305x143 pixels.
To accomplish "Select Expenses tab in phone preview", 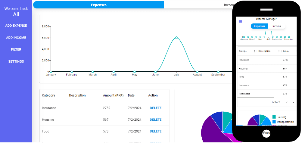I will pos(260,26).
